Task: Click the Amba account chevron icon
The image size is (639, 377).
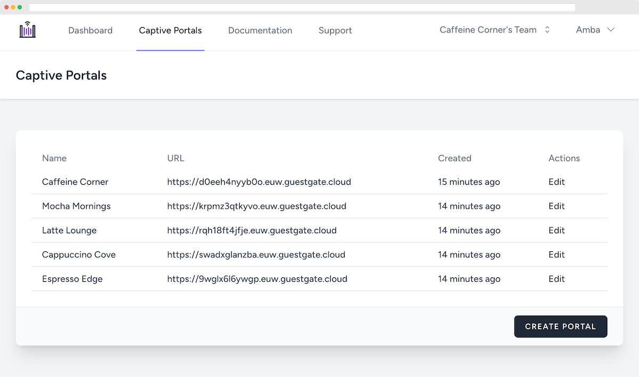Action: click(x=610, y=30)
